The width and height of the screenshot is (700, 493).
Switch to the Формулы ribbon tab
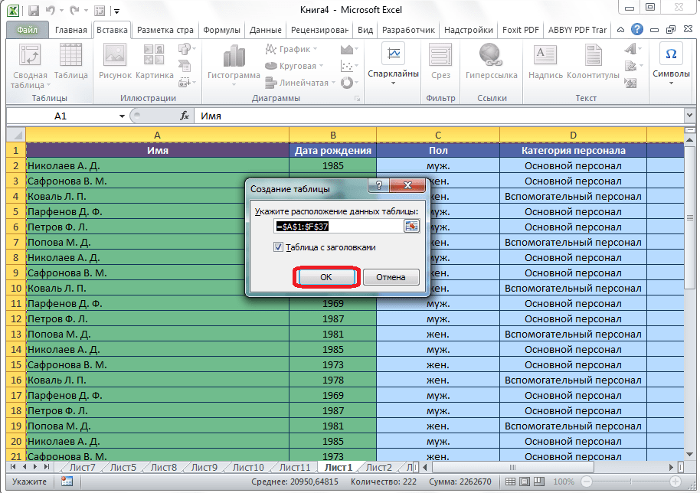[x=223, y=30]
